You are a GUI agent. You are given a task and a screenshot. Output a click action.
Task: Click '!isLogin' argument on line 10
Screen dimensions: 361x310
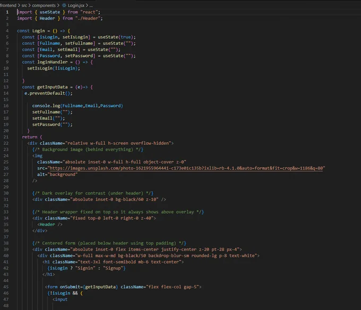(65, 68)
